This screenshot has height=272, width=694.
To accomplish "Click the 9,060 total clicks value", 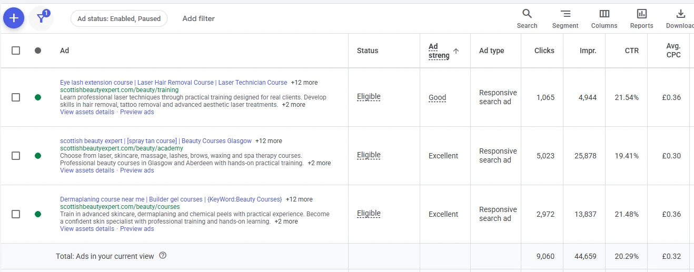I will (545, 256).
